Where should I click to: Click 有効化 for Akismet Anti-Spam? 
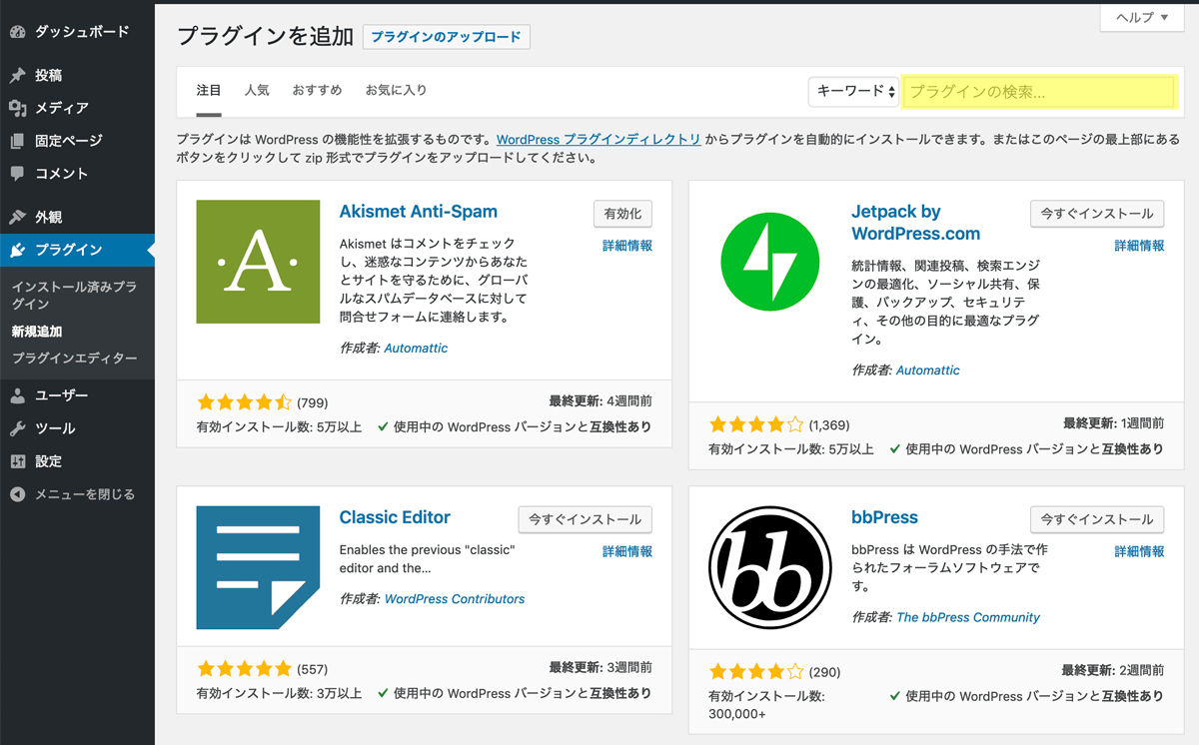coord(622,214)
